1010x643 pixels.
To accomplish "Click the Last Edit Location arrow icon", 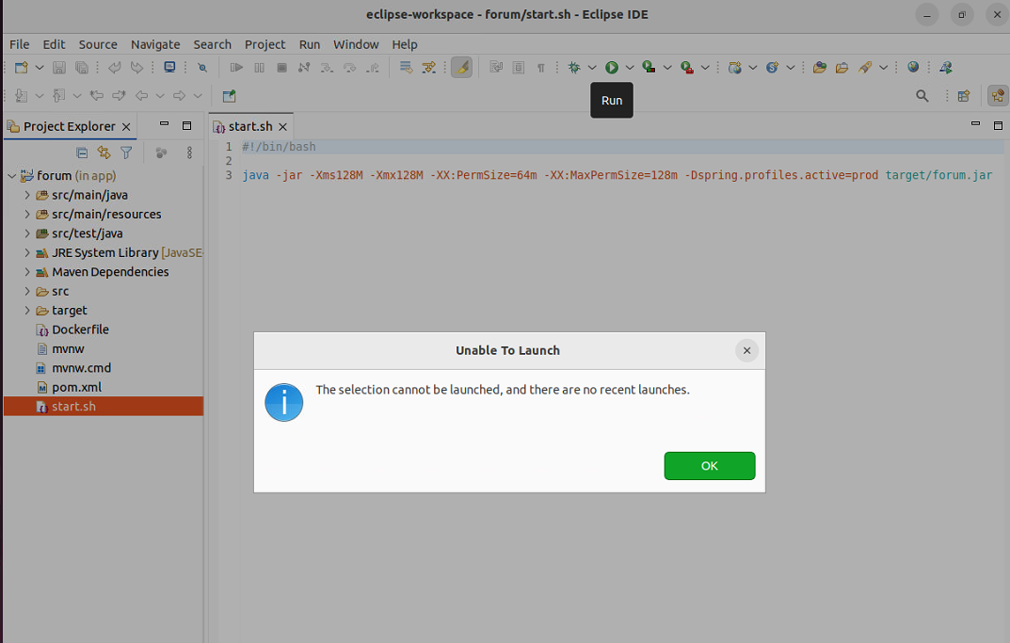I will [x=97, y=96].
